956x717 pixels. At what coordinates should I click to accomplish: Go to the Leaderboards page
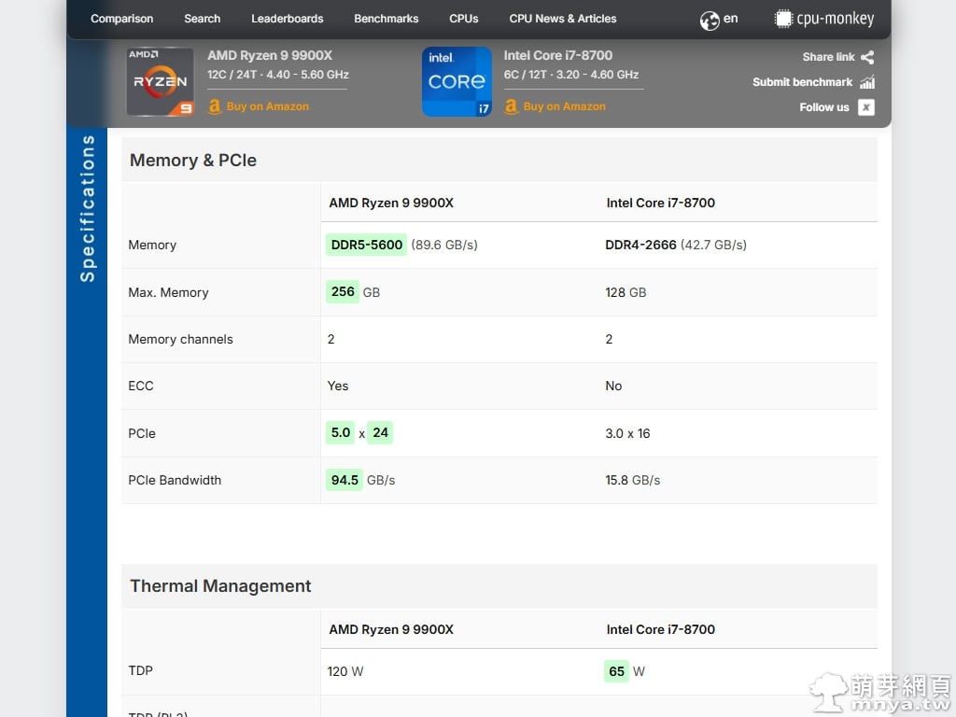click(287, 19)
